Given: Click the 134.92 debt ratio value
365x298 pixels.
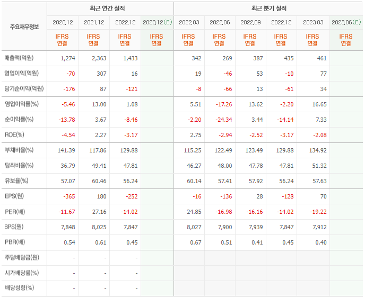Looking at the screenshot, I should click(x=318, y=150).
